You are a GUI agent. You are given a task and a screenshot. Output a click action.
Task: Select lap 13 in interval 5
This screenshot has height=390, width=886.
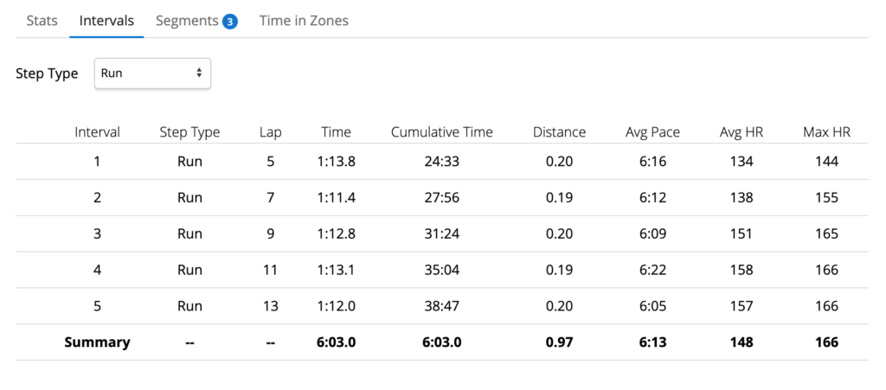(x=270, y=306)
